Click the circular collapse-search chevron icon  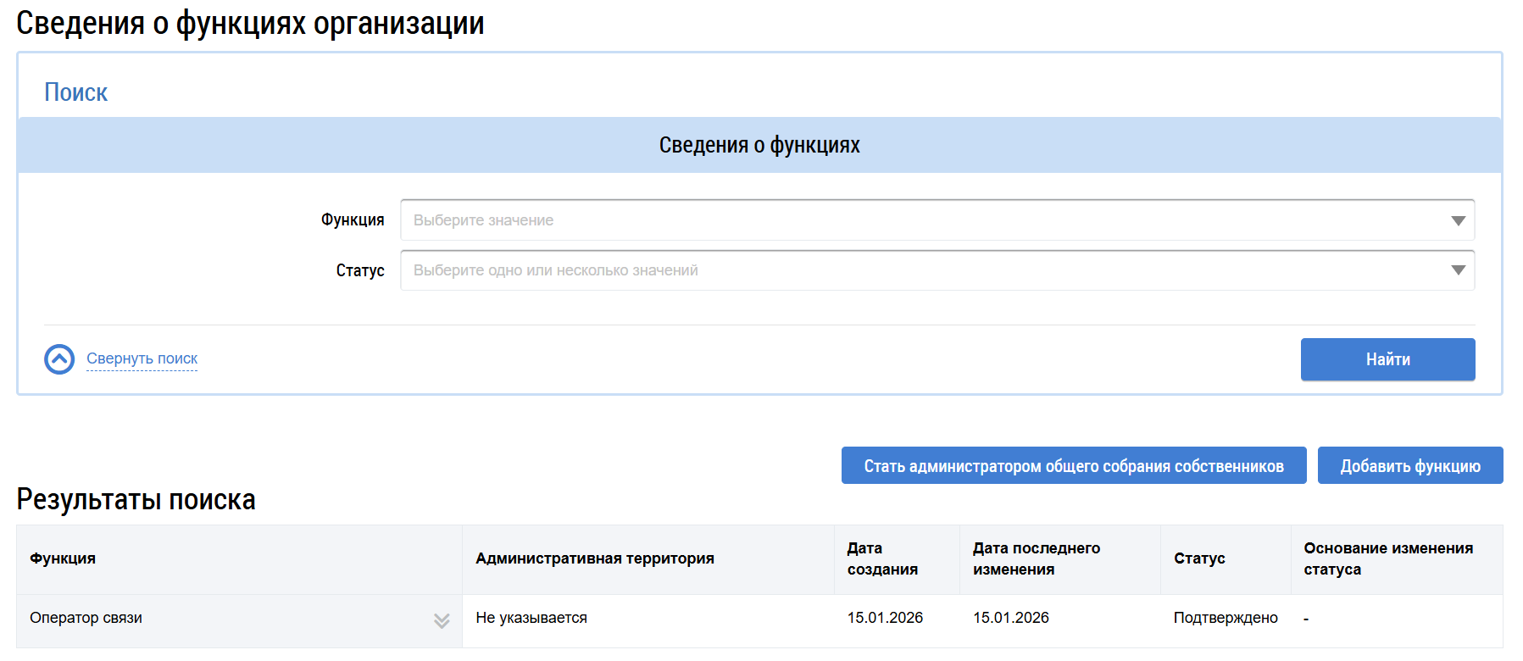[x=59, y=359]
